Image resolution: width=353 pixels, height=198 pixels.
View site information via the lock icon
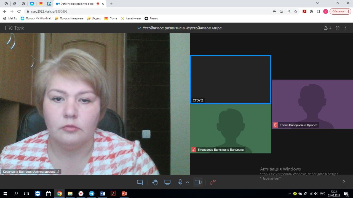click(x=28, y=12)
